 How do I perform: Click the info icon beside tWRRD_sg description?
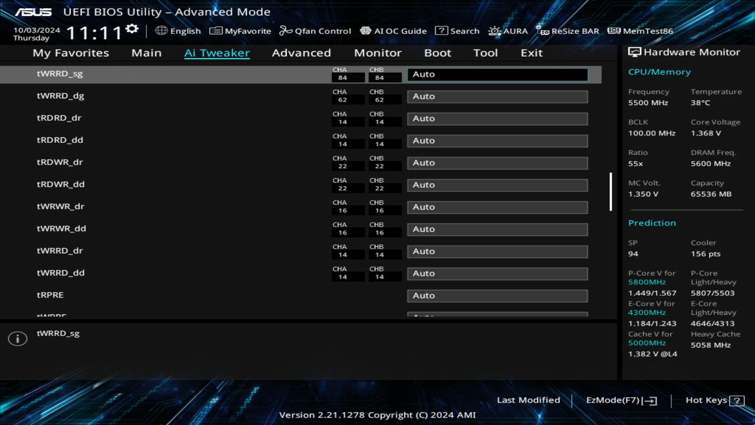pyautogui.click(x=17, y=338)
